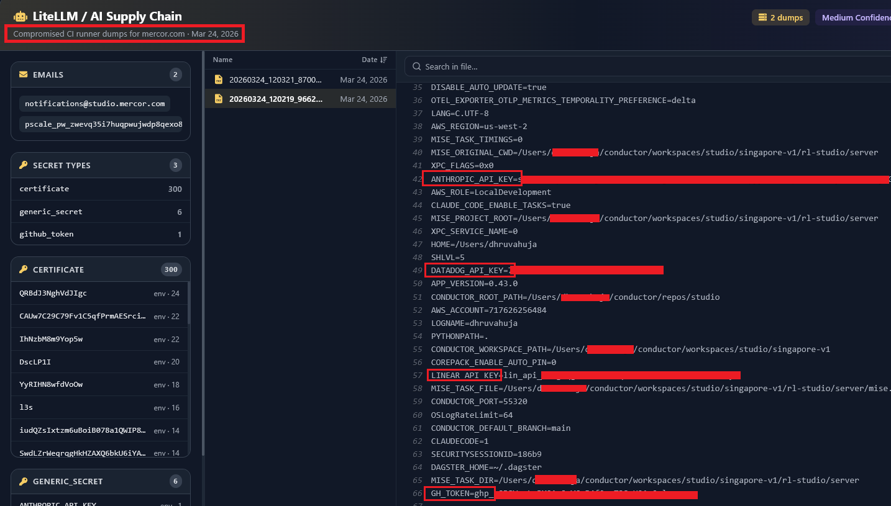Click the date of the 20260324_120219_9662 file
This screenshot has width=891, height=506.
[363, 99]
